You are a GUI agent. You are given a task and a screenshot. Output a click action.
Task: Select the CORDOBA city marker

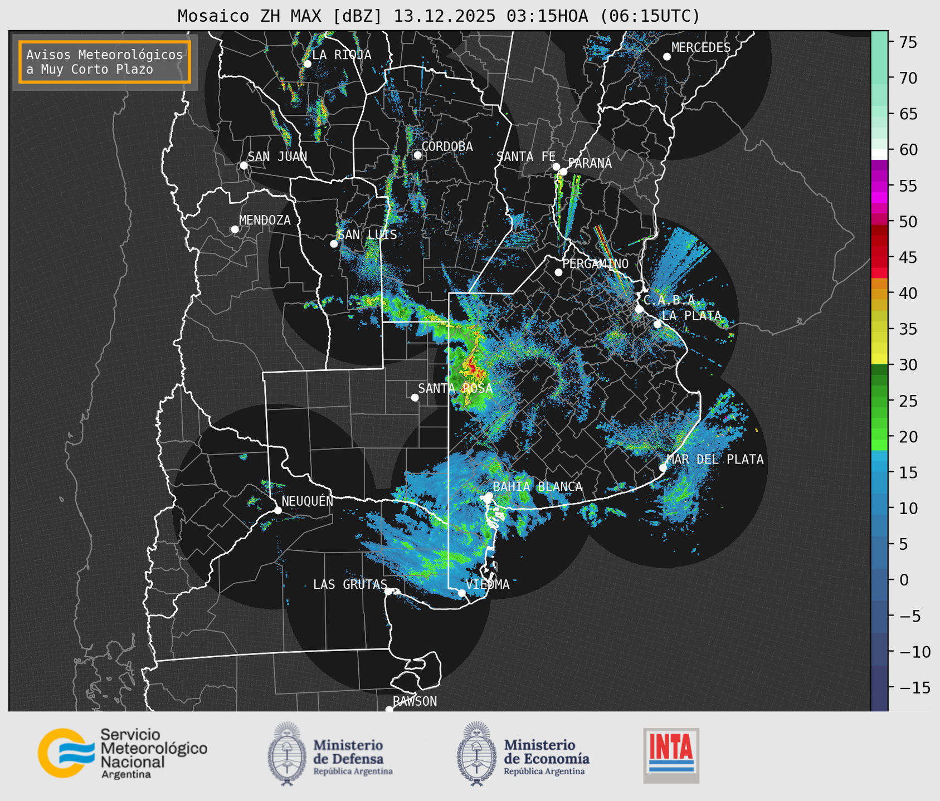(x=417, y=155)
